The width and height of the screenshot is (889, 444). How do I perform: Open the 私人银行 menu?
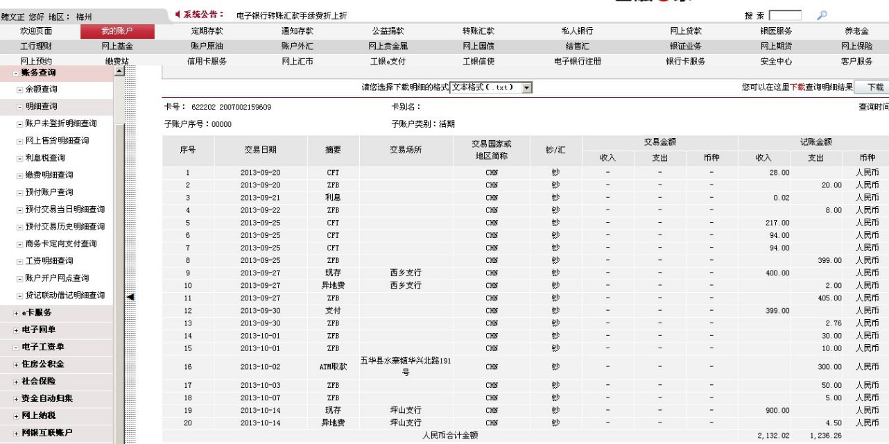tap(577, 31)
